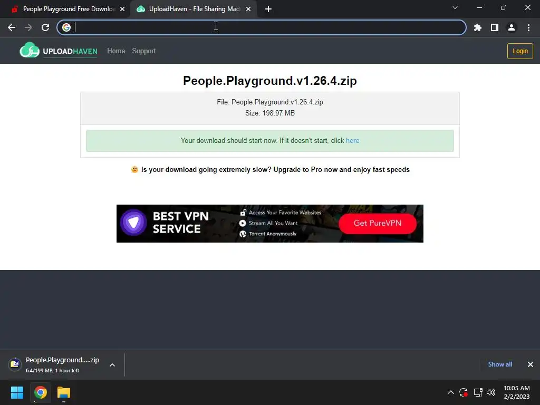Viewport: 540px width, 405px height.
Task: Restore down the Chrome window
Action: pos(504,7)
